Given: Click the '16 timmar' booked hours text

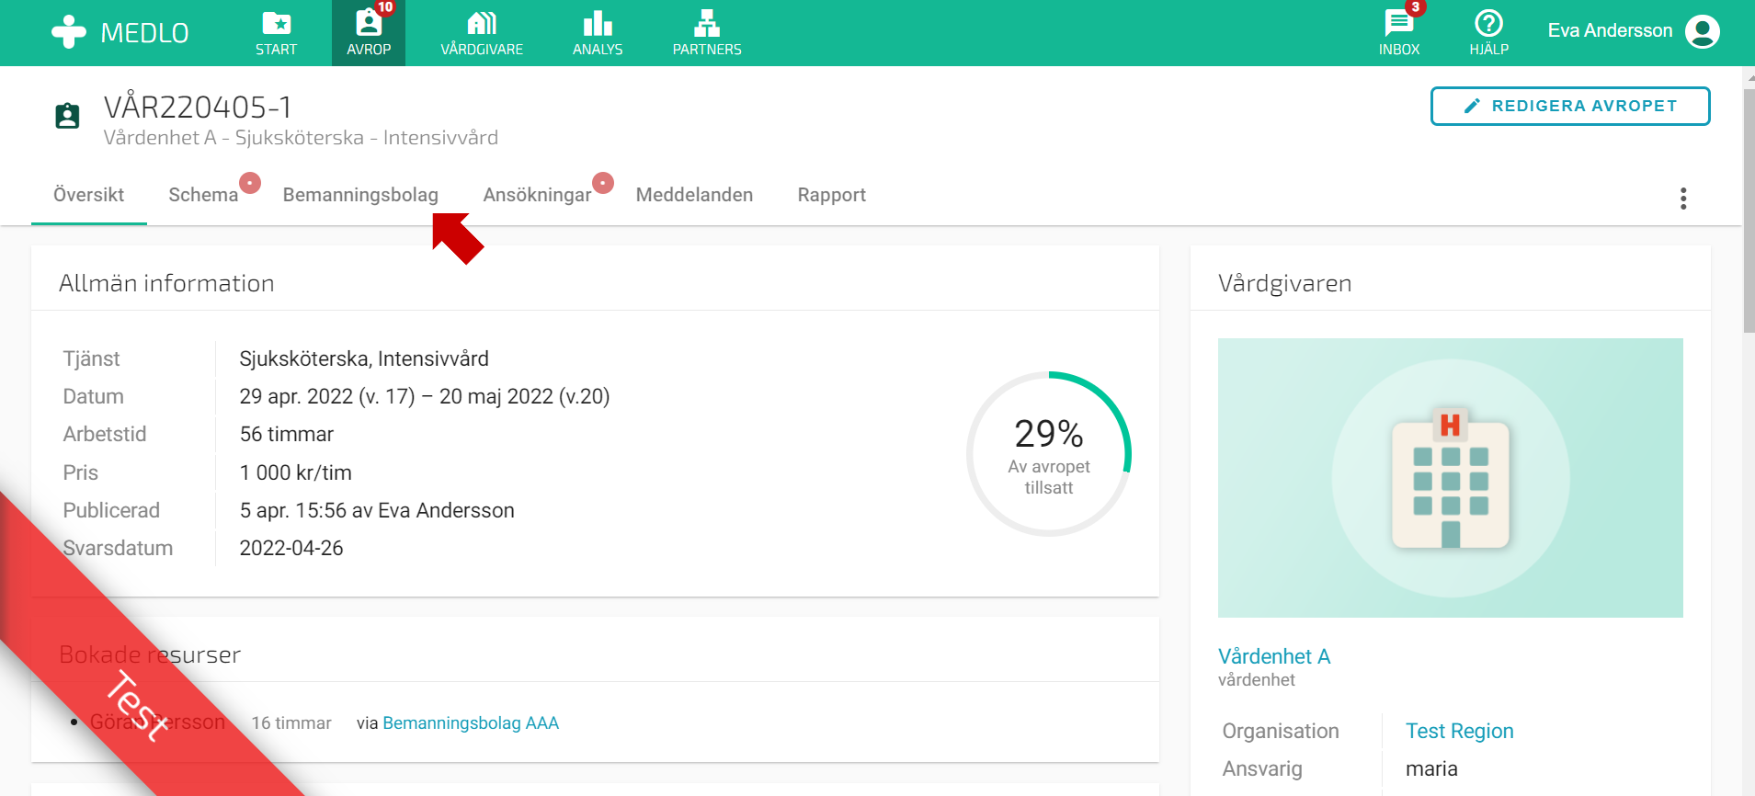Looking at the screenshot, I should tap(291, 723).
